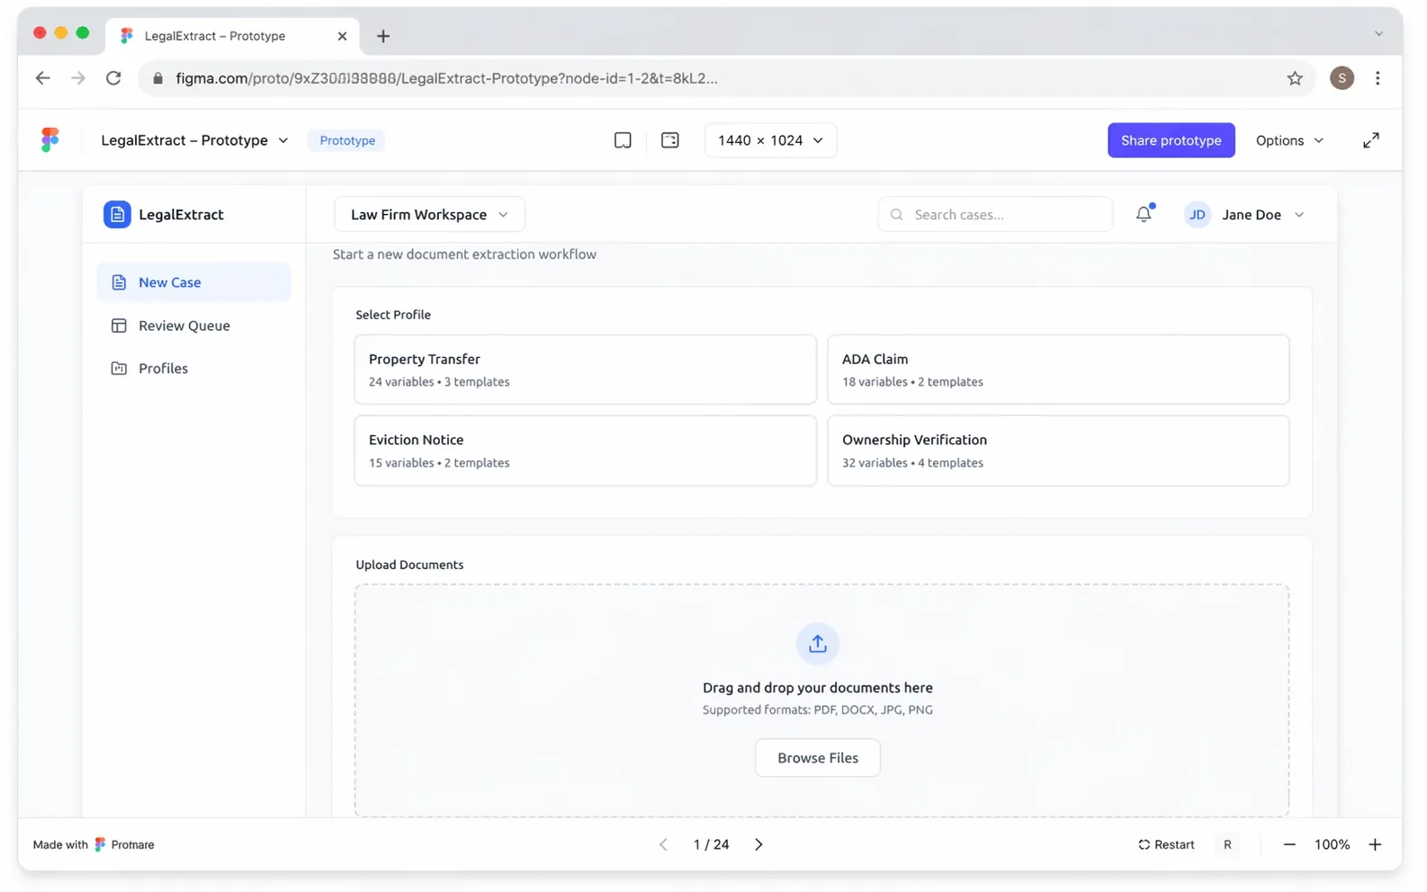
Task: Go to next frame arrow
Action: pos(758,844)
